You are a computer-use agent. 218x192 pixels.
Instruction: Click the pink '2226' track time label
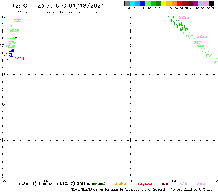point(202,36)
